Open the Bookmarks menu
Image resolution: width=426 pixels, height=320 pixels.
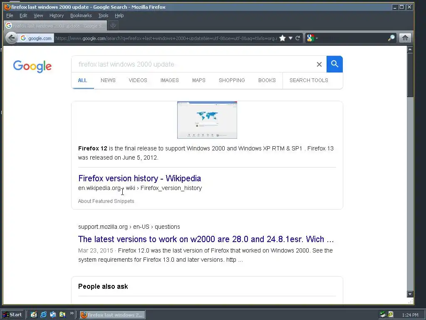click(x=81, y=15)
